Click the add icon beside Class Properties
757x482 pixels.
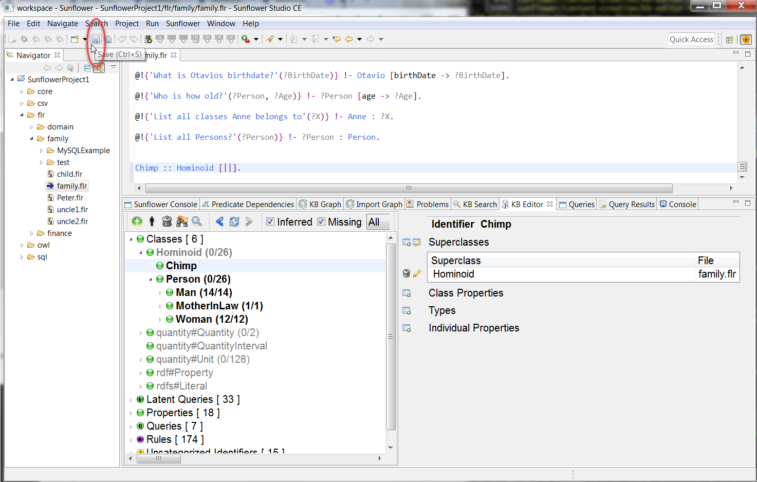407,293
